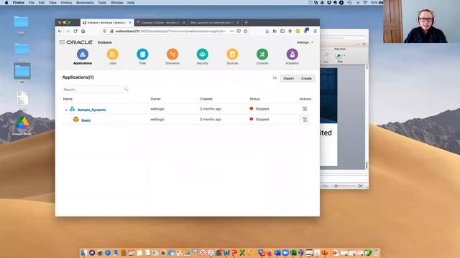
Task: Open the Tools menu
Action: pyautogui.click(x=102, y=3)
